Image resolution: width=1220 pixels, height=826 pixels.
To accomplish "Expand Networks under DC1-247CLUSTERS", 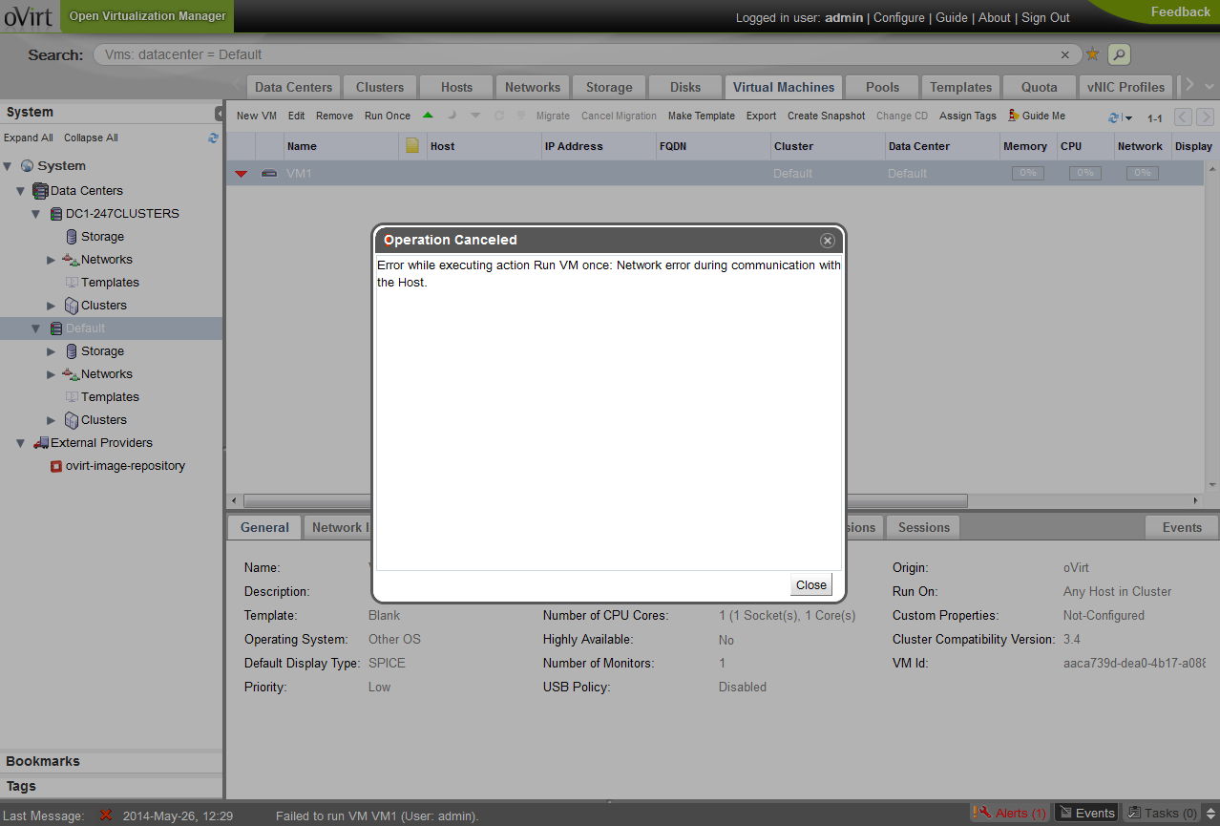I will [x=52, y=260].
